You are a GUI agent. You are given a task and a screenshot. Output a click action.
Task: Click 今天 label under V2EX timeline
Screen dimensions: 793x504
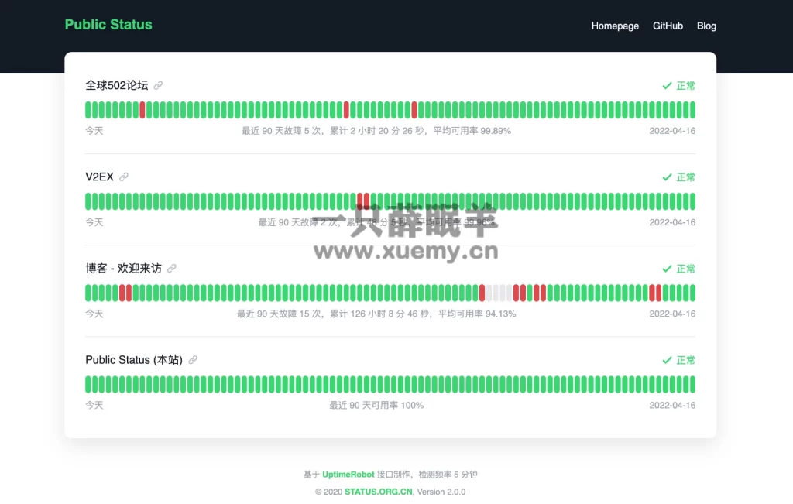(94, 222)
